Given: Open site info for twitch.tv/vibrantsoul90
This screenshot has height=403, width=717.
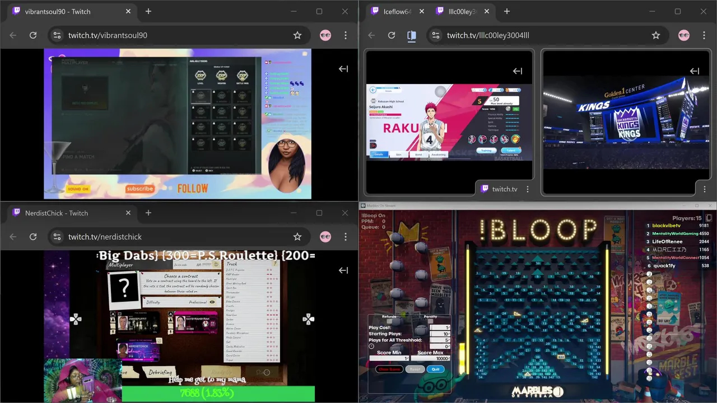Looking at the screenshot, I should coord(57,35).
